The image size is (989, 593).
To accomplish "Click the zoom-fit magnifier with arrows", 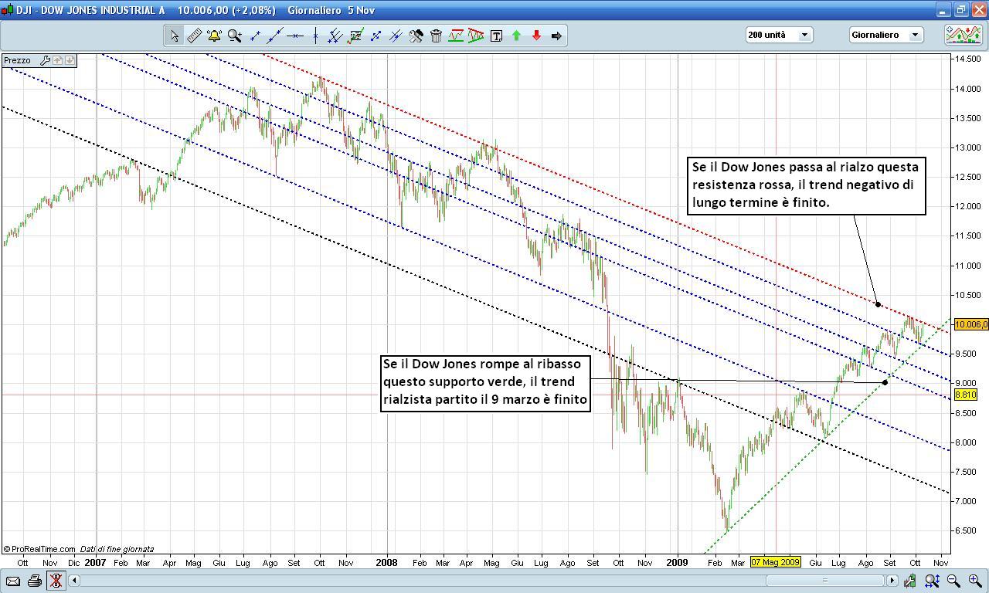I will [933, 581].
